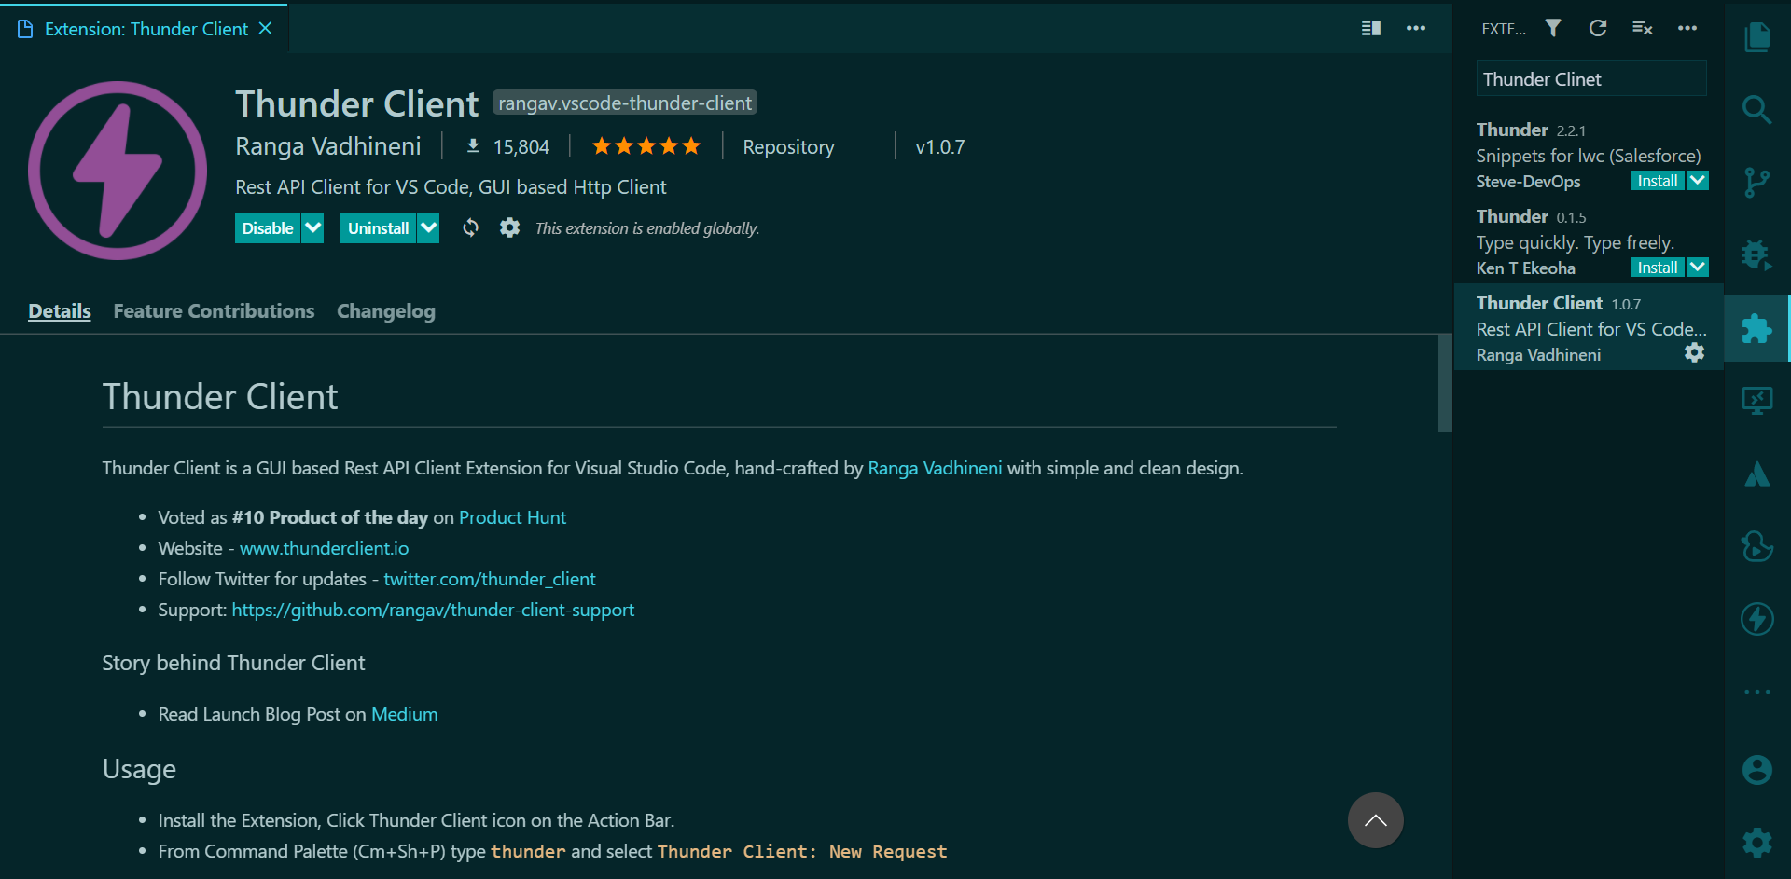Open Ranga Vadhineni link in description paragraph
The width and height of the screenshot is (1791, 879).
pos(935,468)
